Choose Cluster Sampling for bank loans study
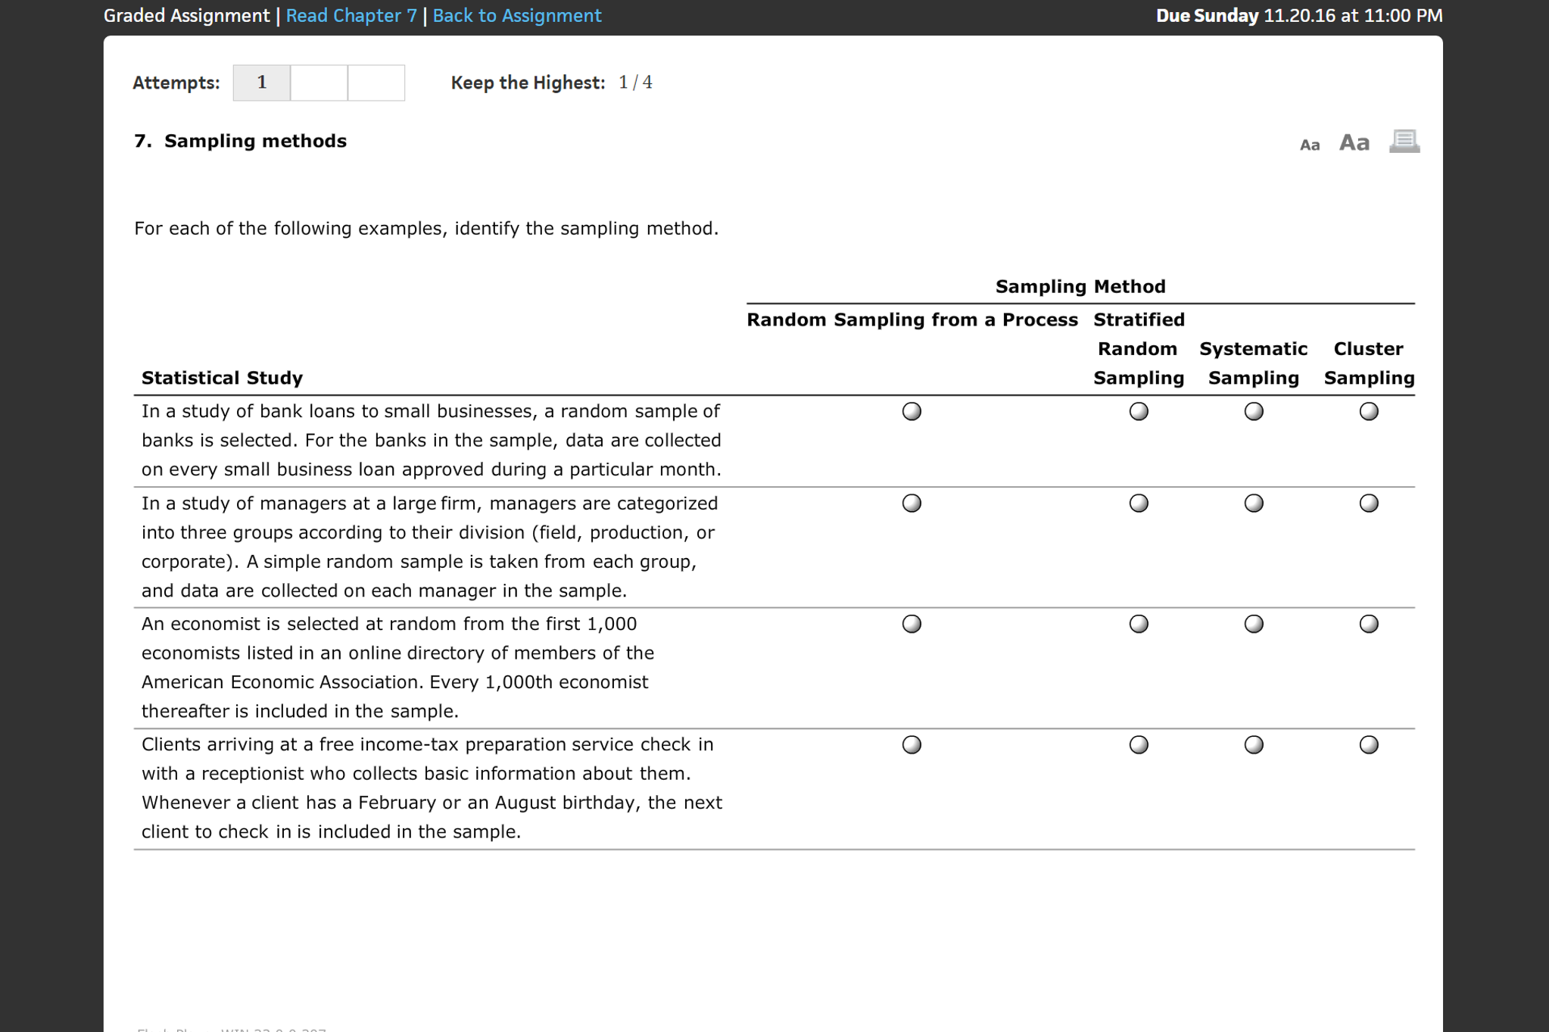Image resolution: width=1549 pixels, height=1032 pixels. coord(1368,411)
